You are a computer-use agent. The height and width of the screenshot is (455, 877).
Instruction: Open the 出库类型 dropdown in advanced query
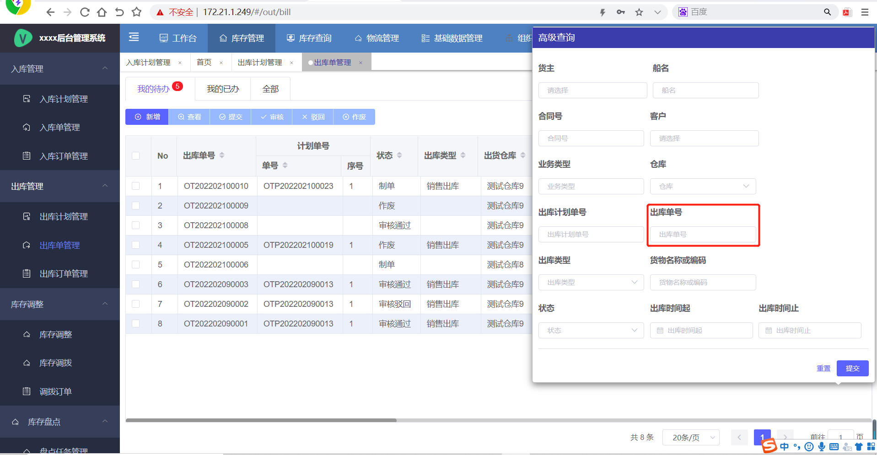click(x=591, y=283)
